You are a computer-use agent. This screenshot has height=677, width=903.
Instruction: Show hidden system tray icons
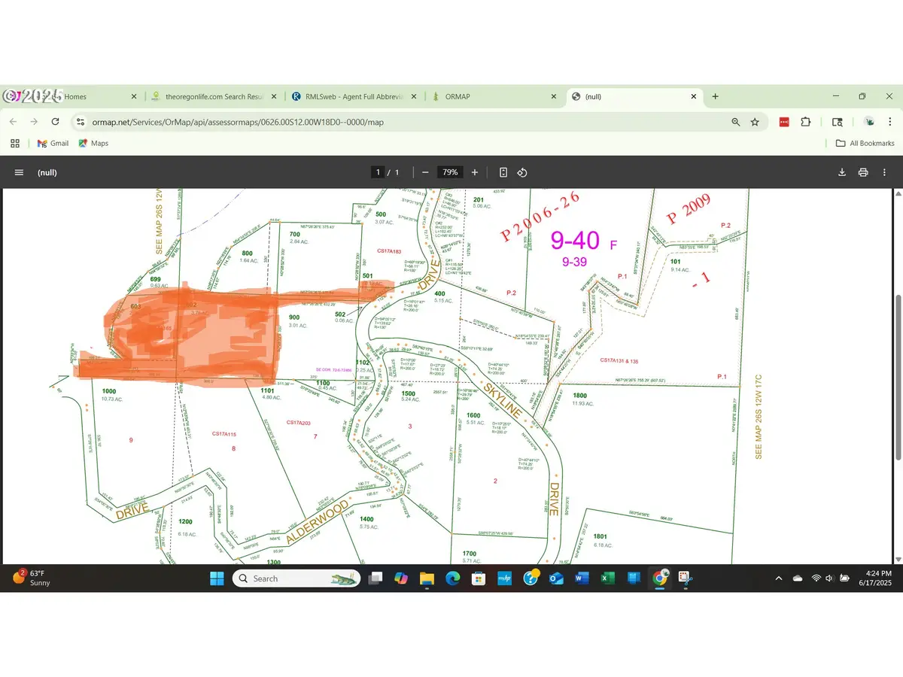pyautogui.click(x=779, y=578)
